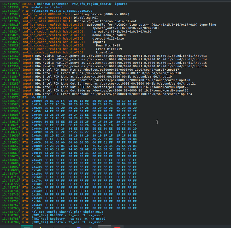Click the EFUSE row labeled 0x040:
Viewport: 231px width, 228px height.
[x=69, y=115]
